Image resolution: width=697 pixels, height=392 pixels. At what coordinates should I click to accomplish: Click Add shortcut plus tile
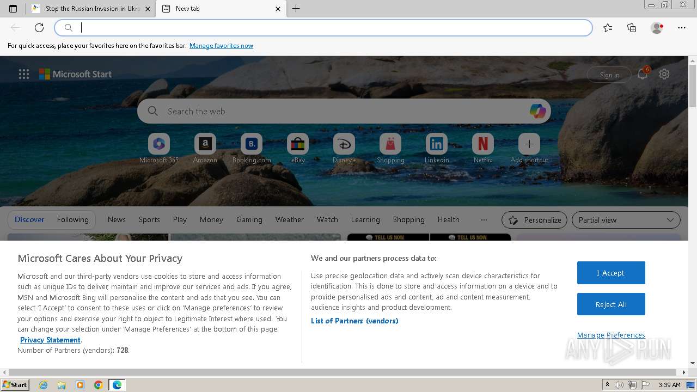click(x=529, y=149)
